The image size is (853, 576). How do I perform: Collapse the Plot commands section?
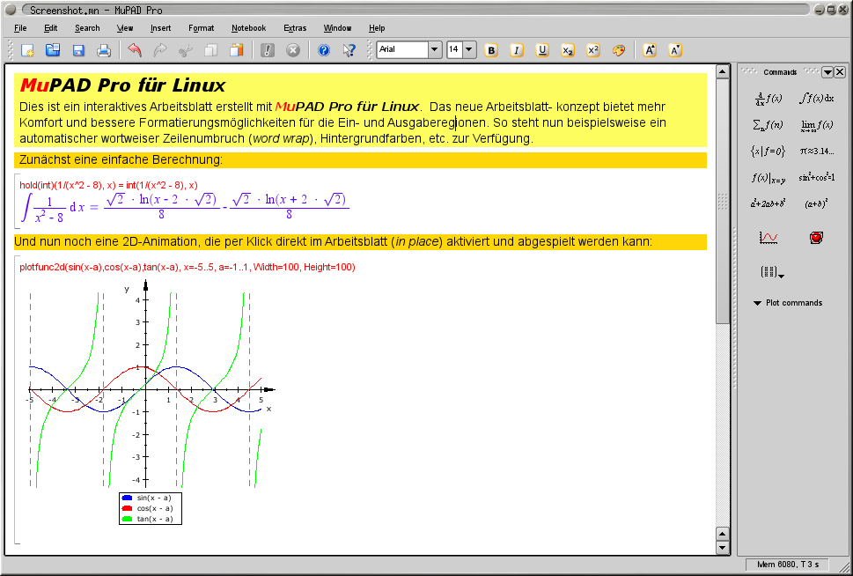tap(758, 303)
